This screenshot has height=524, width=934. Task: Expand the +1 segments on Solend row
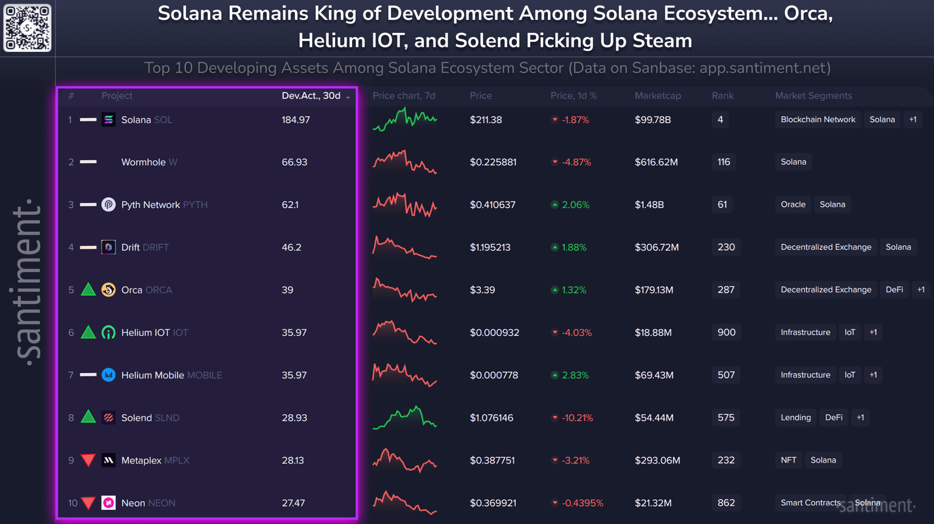pos(860,418)
